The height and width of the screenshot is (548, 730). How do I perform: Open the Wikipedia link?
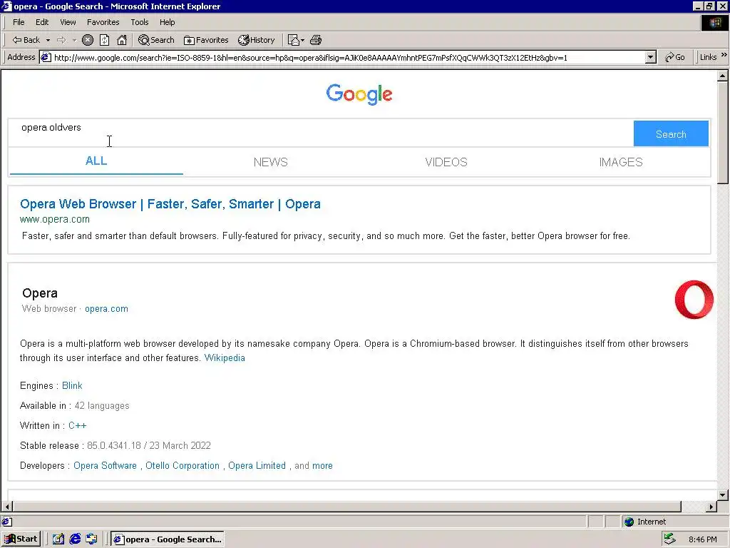coord(225,358)
